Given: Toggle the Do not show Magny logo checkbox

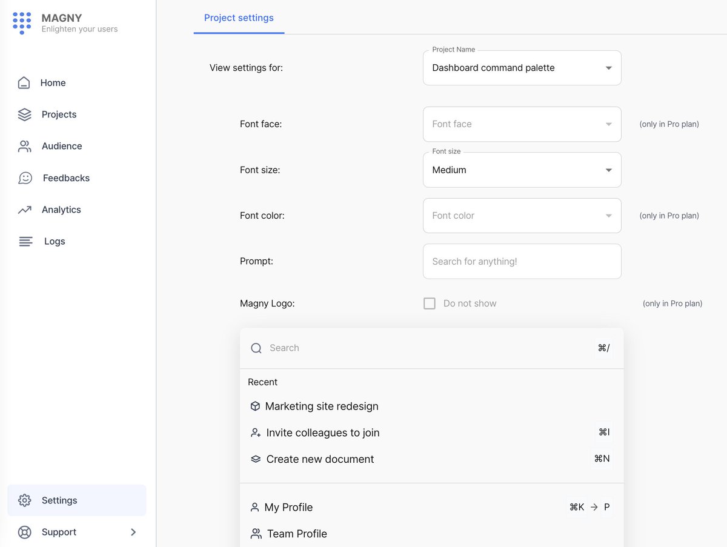Looking at the screenshot, I should [x=430, y=303].
